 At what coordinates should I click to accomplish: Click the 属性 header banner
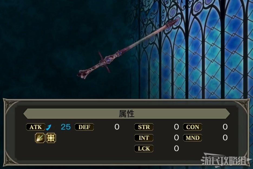(x=127, y=113)
